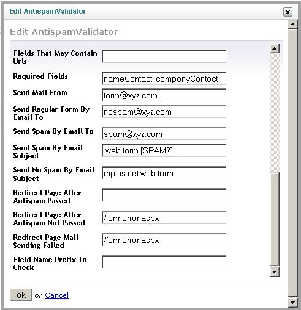The image size is (301, 310).
Task: Click inner form scrollbar down arrow
Action: coord(274,272)
